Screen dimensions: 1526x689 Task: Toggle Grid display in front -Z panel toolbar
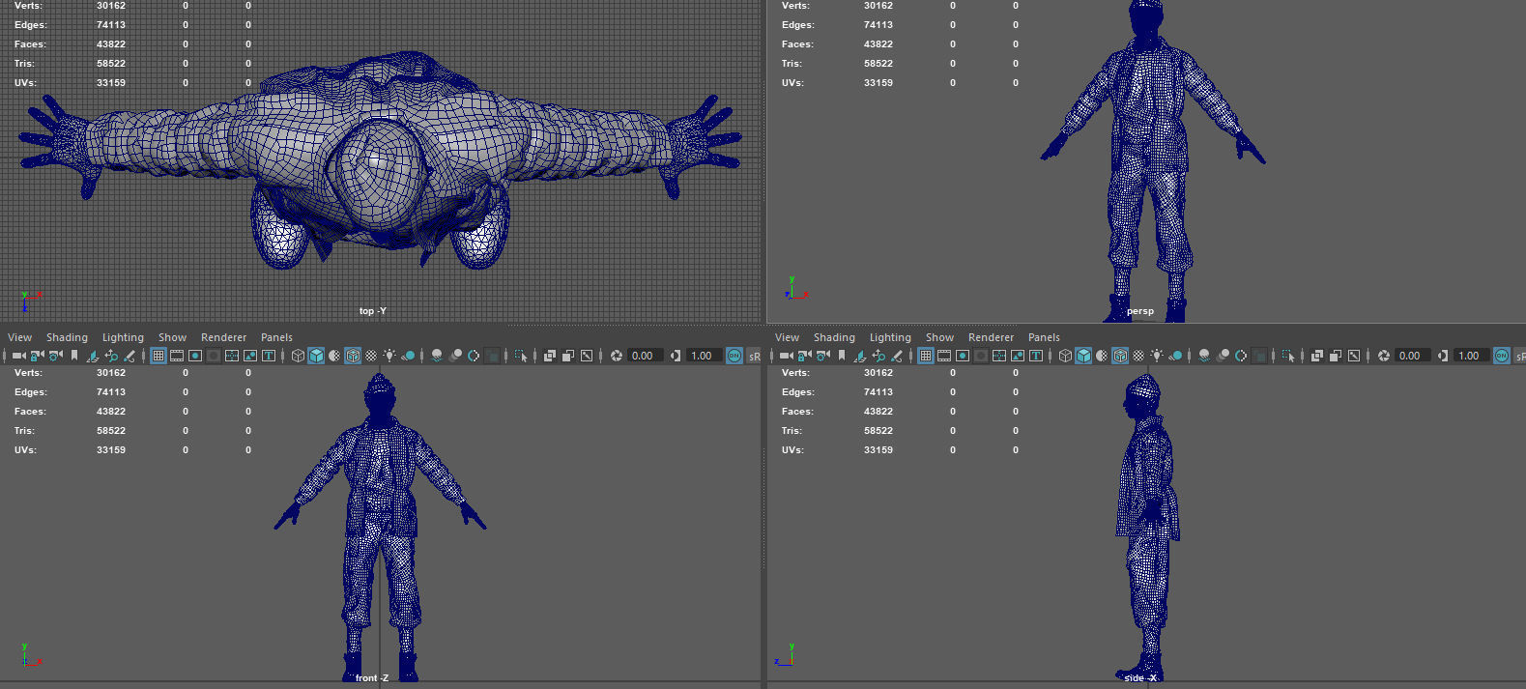(x=158, y=356)
